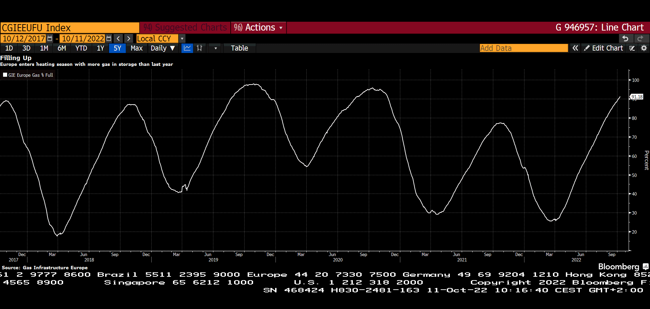
Task: Click the undo arrow icon
Action: 625,38
